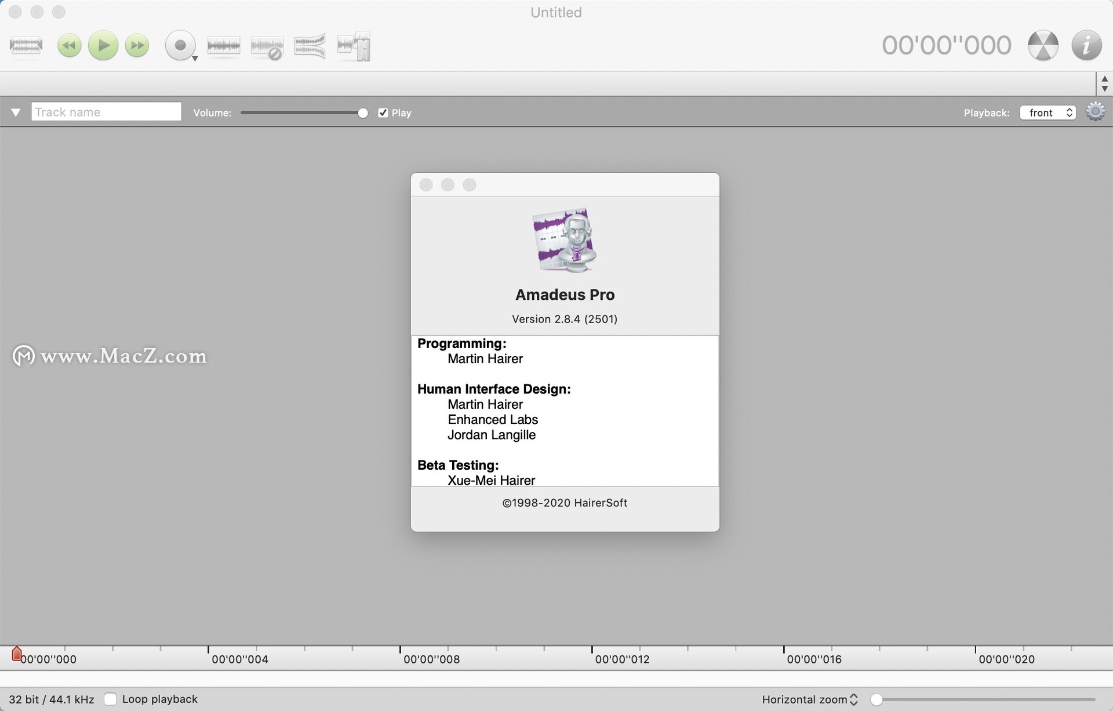
Task: Start playback with the green play button
Action: point(103,45)
